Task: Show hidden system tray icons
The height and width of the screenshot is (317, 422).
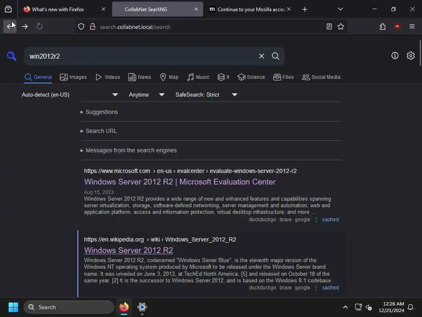Action: click(x=345, y=307)
